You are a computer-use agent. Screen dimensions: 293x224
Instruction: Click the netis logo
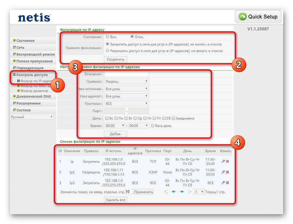coord(34,18)
